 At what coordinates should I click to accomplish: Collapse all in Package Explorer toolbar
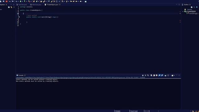(9, 7)
